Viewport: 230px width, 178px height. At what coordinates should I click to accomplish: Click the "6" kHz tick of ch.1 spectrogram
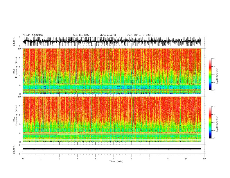tap(20, 67)
